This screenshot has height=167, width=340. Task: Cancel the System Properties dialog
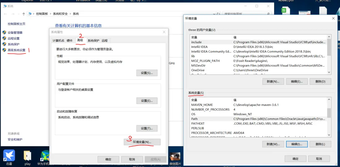pyautogui.click(x=132, y=159)
